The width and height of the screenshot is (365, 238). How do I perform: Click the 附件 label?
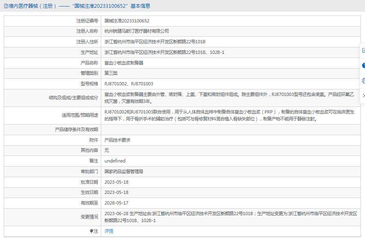click(94, 140)
